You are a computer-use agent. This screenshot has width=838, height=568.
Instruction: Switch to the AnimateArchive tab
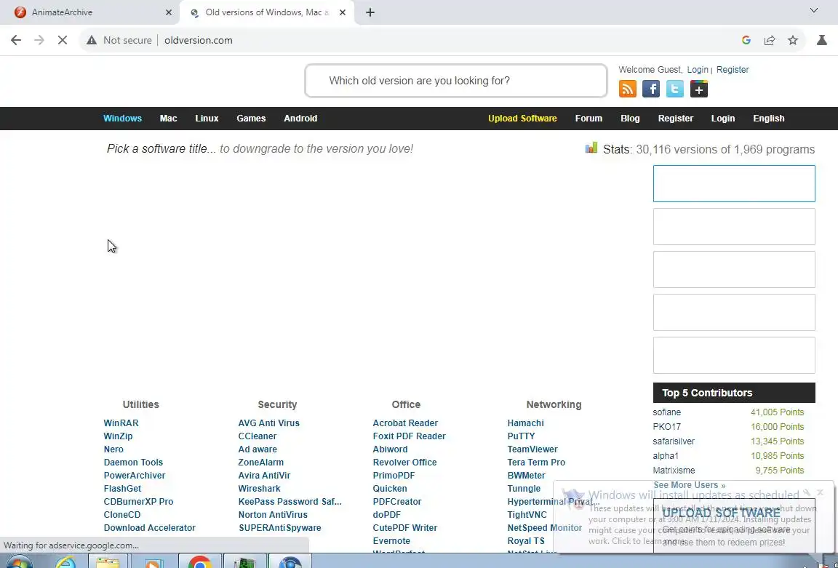[91, 12]
